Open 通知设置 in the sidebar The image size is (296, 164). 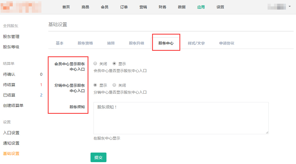[x=11, y=143]
